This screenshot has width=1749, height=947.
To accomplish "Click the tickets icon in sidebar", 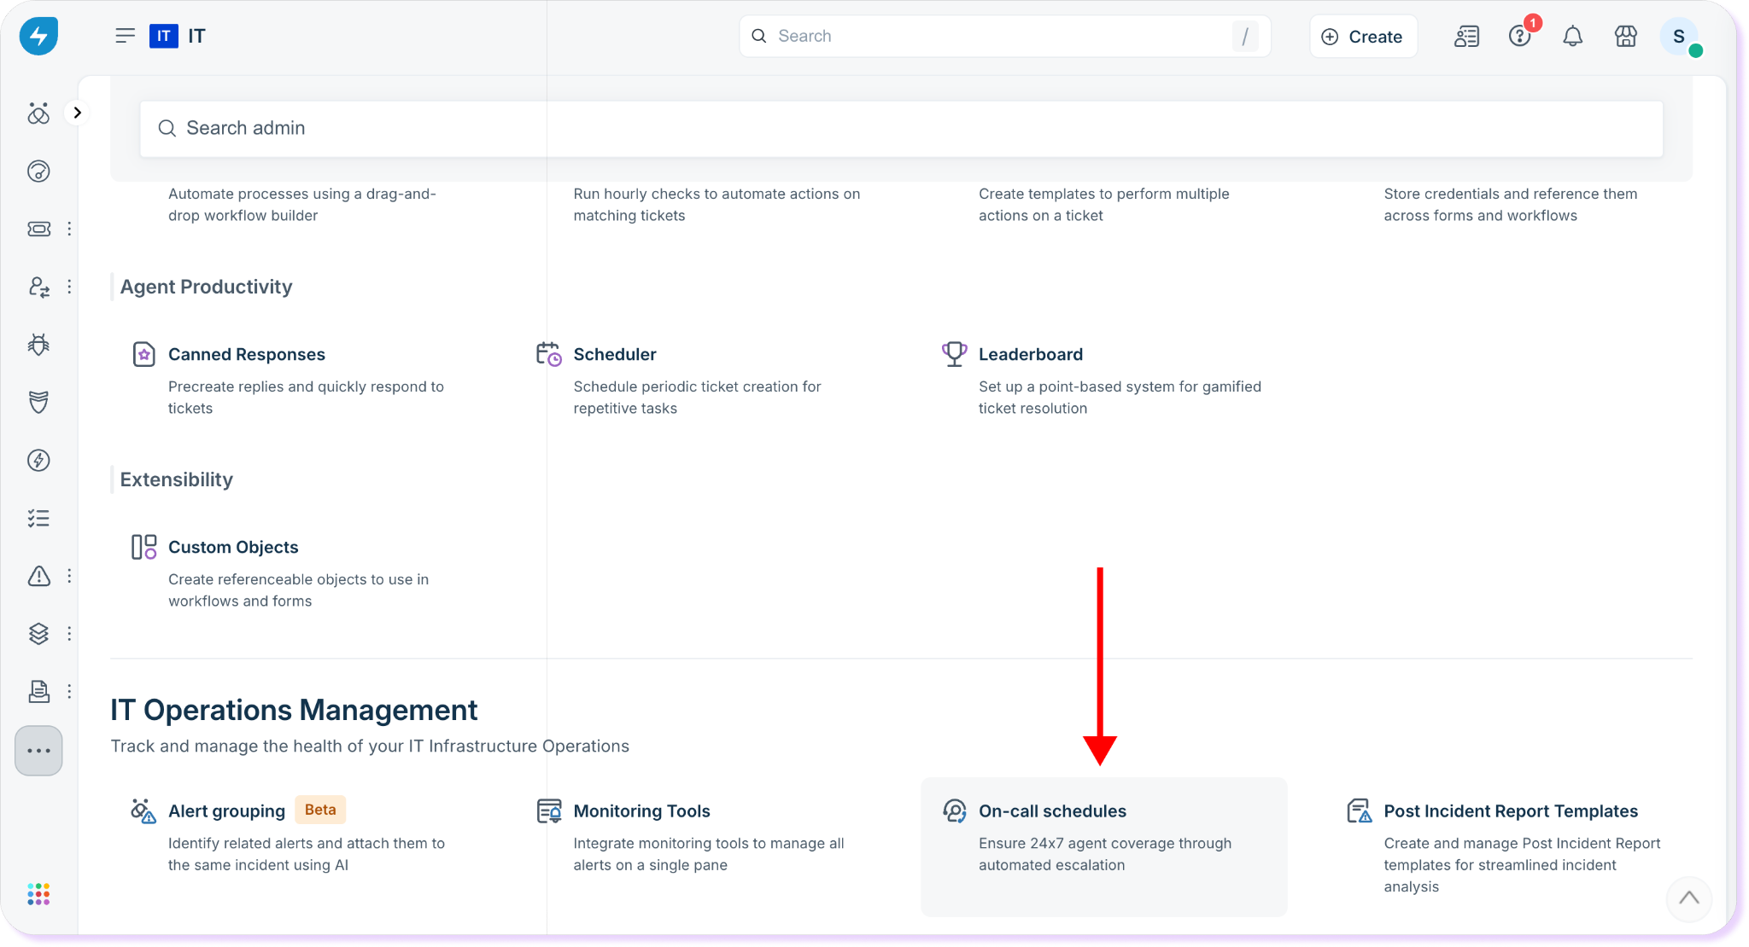I will click(x=39, y=229).
